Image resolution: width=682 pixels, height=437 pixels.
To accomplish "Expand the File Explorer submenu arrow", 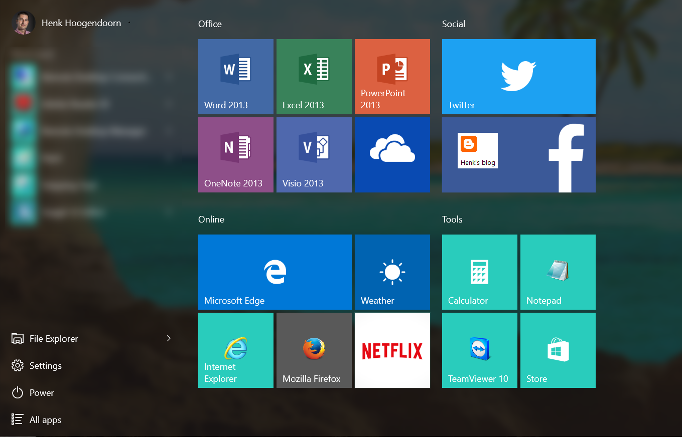I will tap(169, 338).
